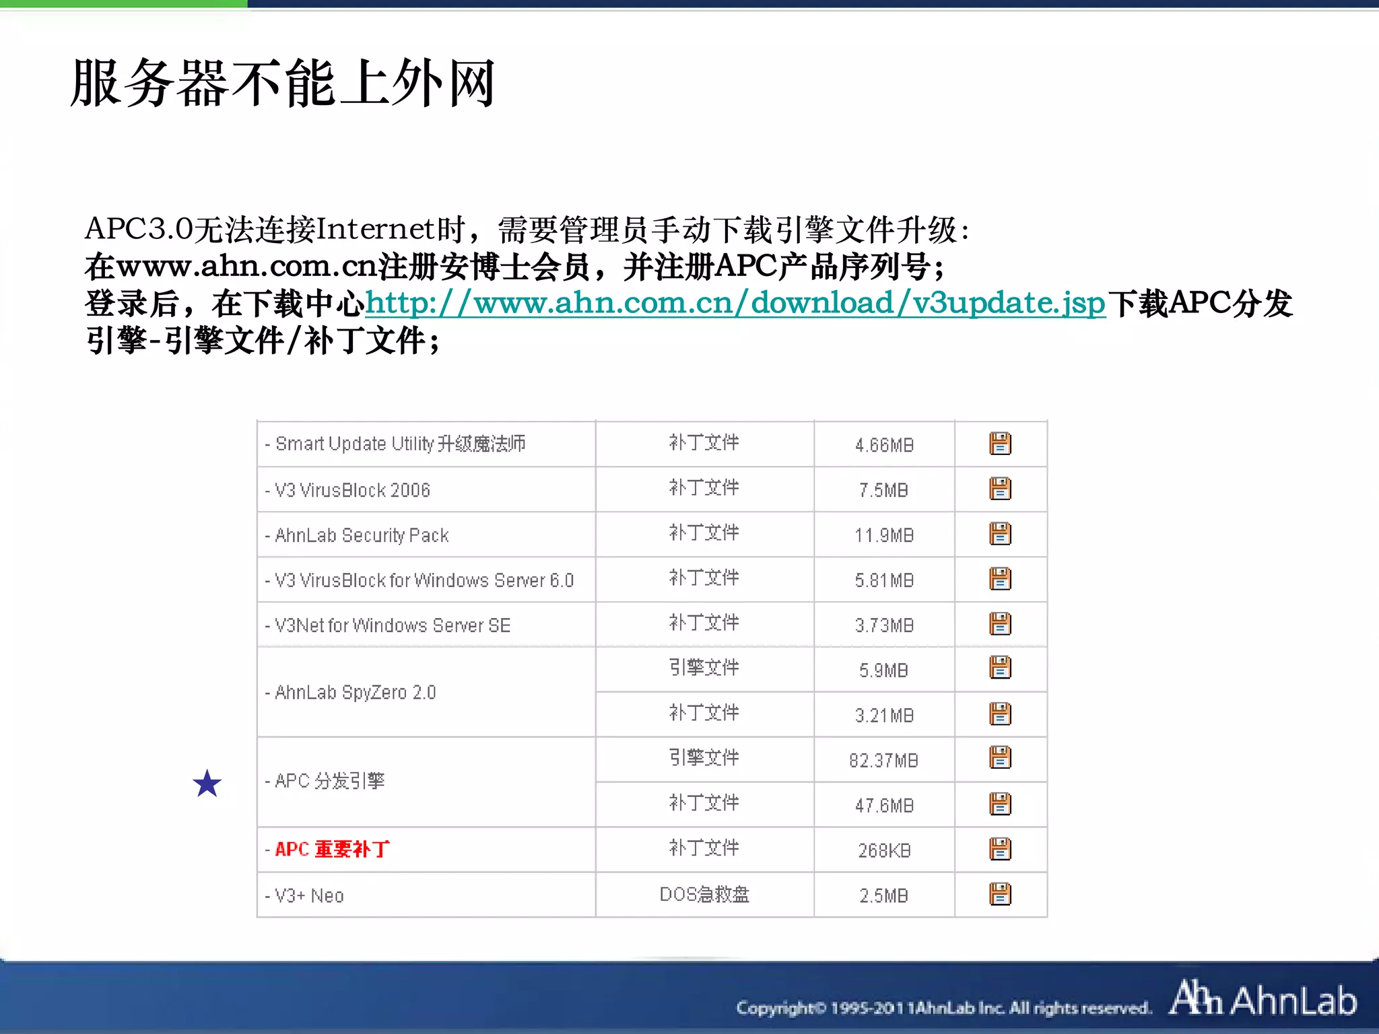Select the APC 分发引擎 row label

(x=329, y=781)
